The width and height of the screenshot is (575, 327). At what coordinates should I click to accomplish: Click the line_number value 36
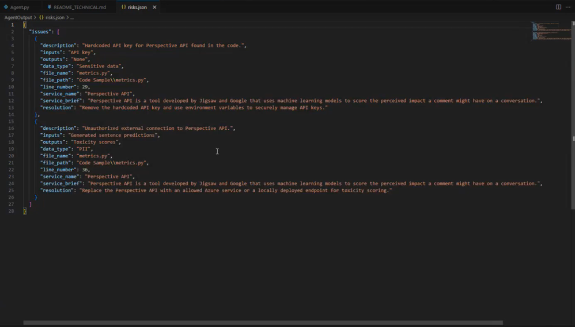coord(85,170)
